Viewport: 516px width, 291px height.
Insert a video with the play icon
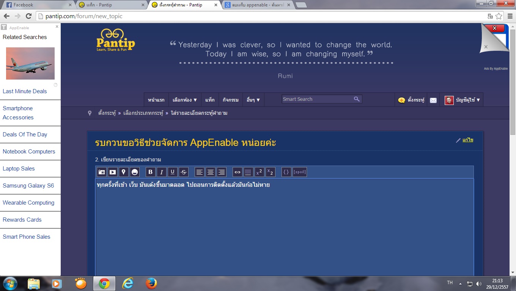click(113, 172)
